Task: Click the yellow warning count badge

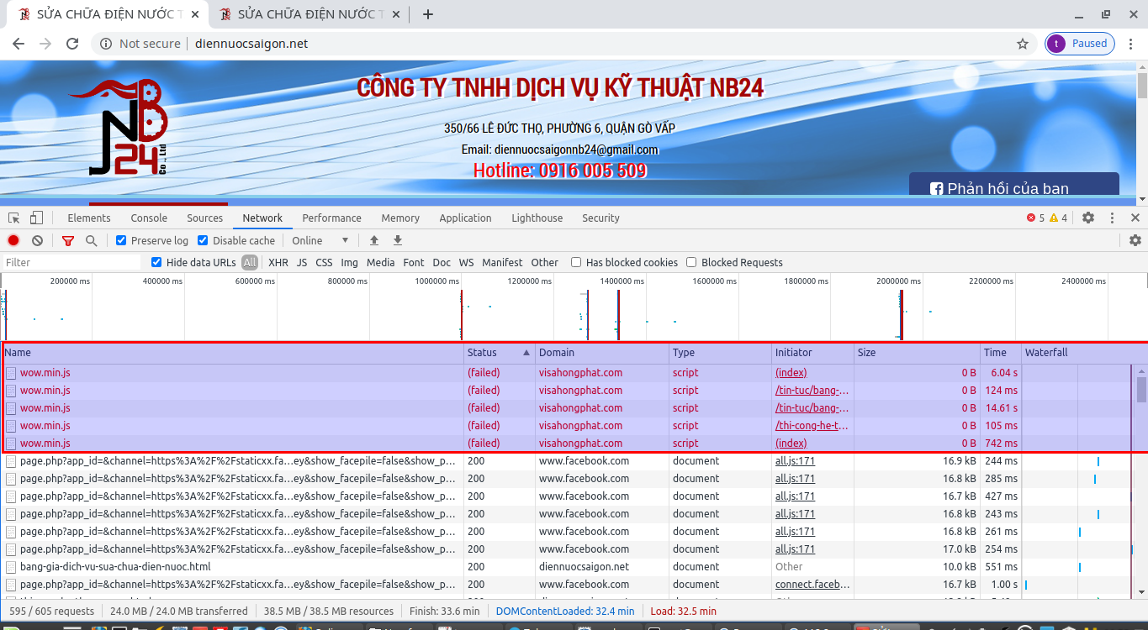Action: (1058, 218)
